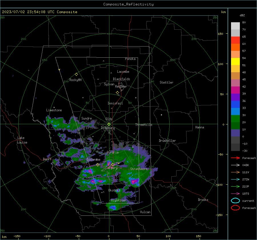Click the yellow scale swatch in dBZ legend
The width and height of the screenshot is (257, 240).
(x=235, y=61)
